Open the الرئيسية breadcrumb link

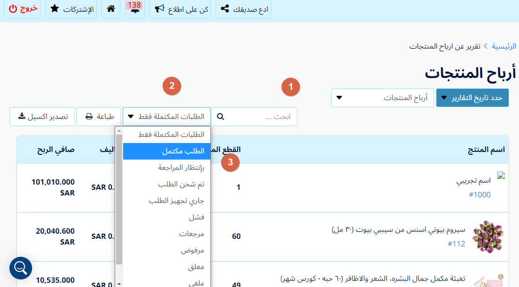[x=504, y=46]
